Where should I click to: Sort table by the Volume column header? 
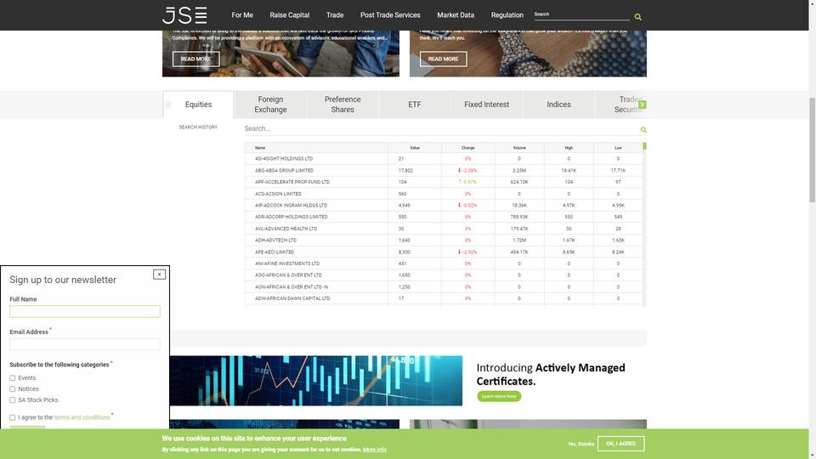click(519, 148)
